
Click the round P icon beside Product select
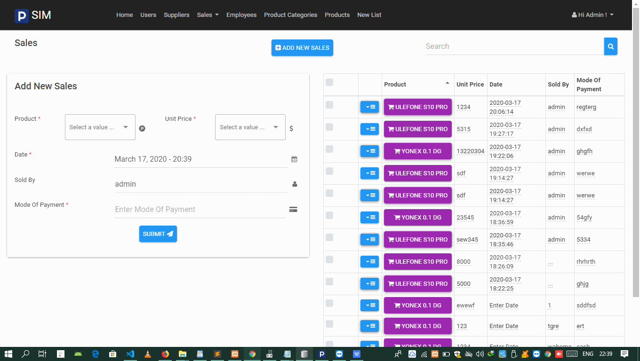coord(142,128)
